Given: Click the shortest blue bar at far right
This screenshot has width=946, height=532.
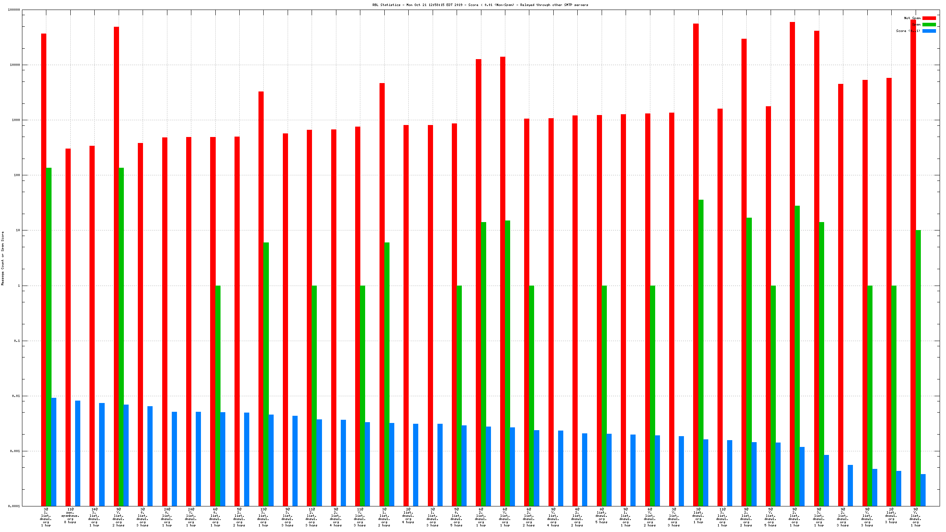Looking at the screenshot, I should pyautogui.click(x=923, y=490).
